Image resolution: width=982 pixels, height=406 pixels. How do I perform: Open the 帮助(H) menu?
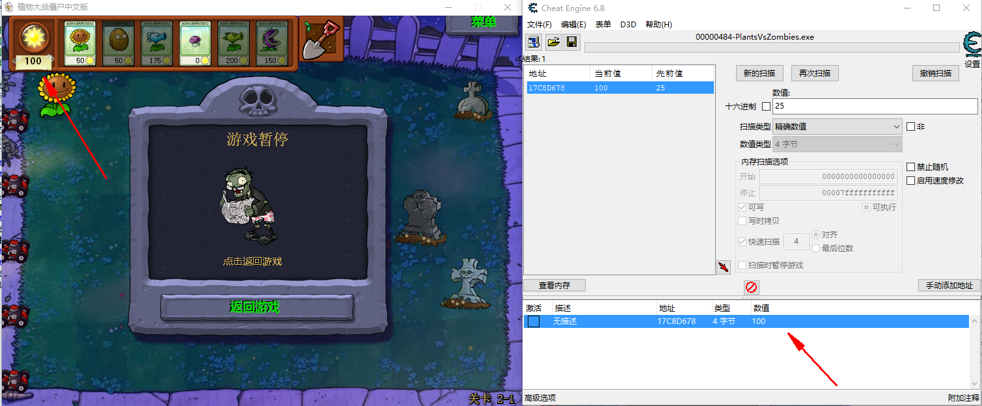(659, 25)
